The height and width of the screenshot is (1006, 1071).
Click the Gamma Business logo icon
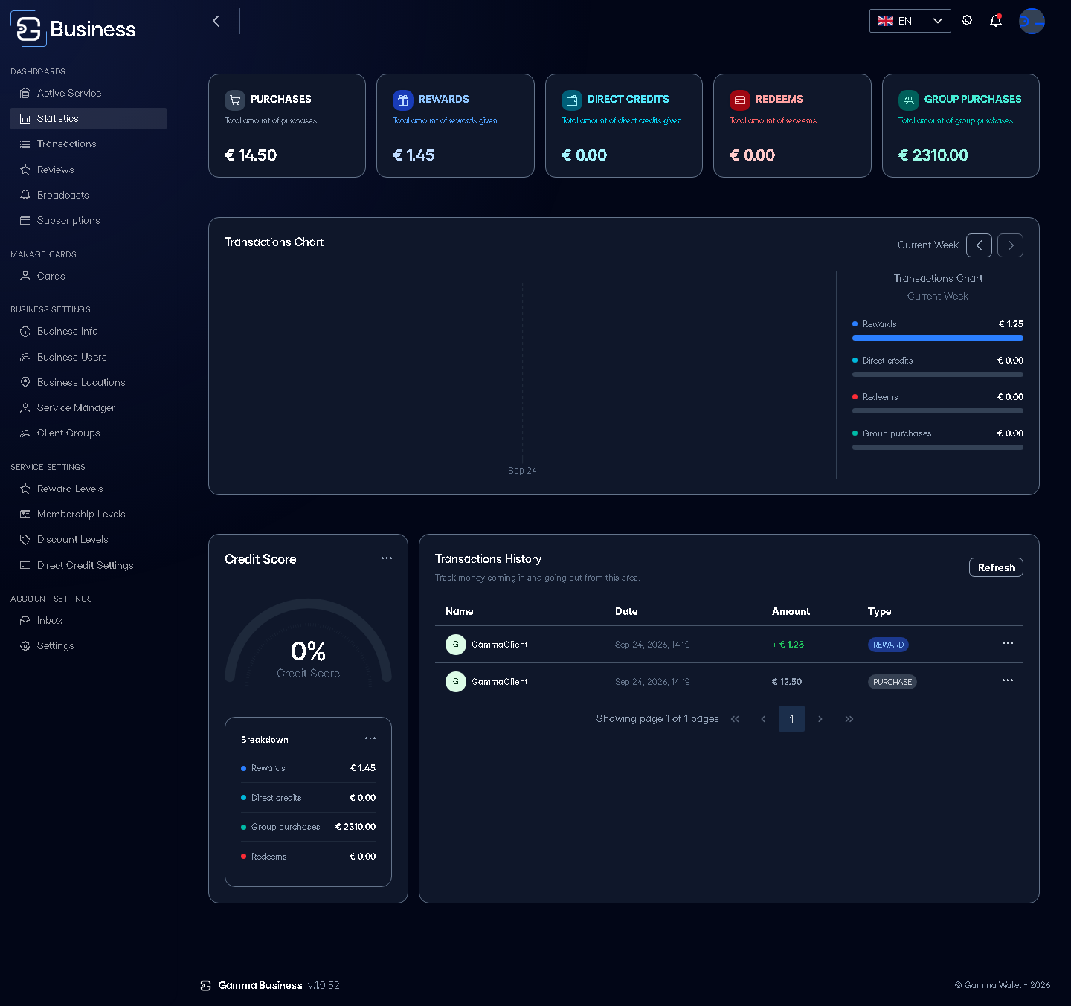[28, 29]
